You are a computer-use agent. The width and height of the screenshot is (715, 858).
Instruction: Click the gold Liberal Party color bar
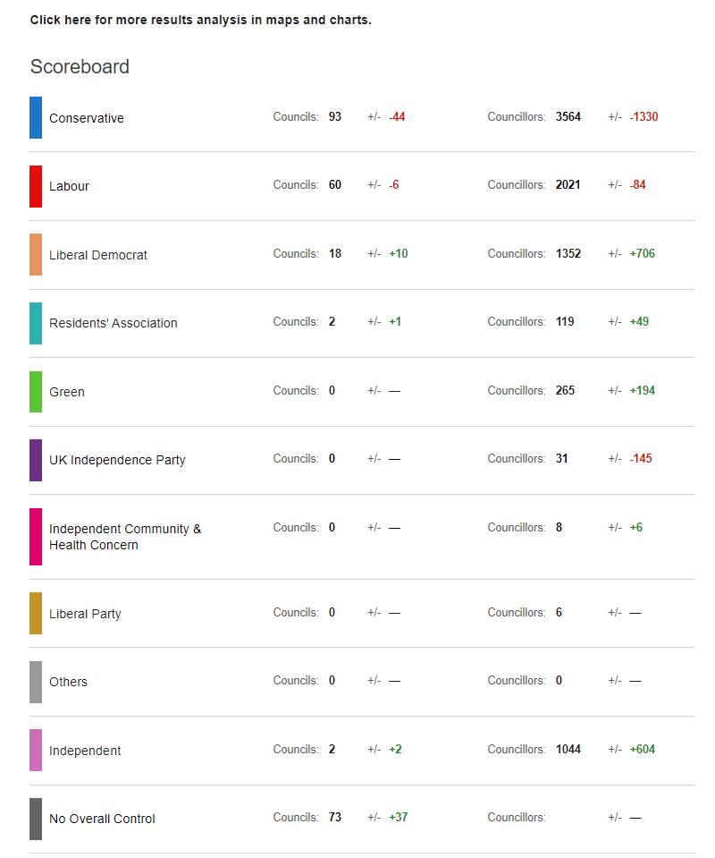[36, 614]
